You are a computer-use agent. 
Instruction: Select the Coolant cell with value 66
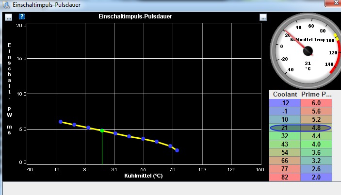pyautogui.click(x=285, y=161)
